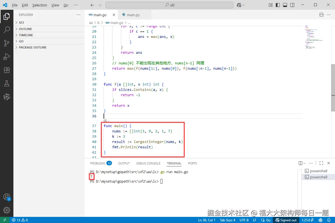This screenshot has height=223, width=335.
Task: Toggle the primary side bar
Action: [278, 5]
